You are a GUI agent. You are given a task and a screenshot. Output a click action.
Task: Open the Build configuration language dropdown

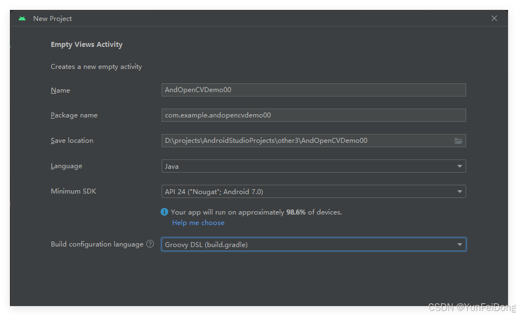pos(313,244)
